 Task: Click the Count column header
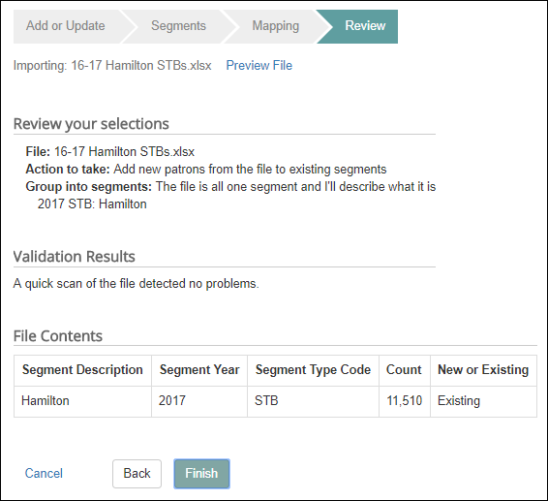(x=405, y=370)
